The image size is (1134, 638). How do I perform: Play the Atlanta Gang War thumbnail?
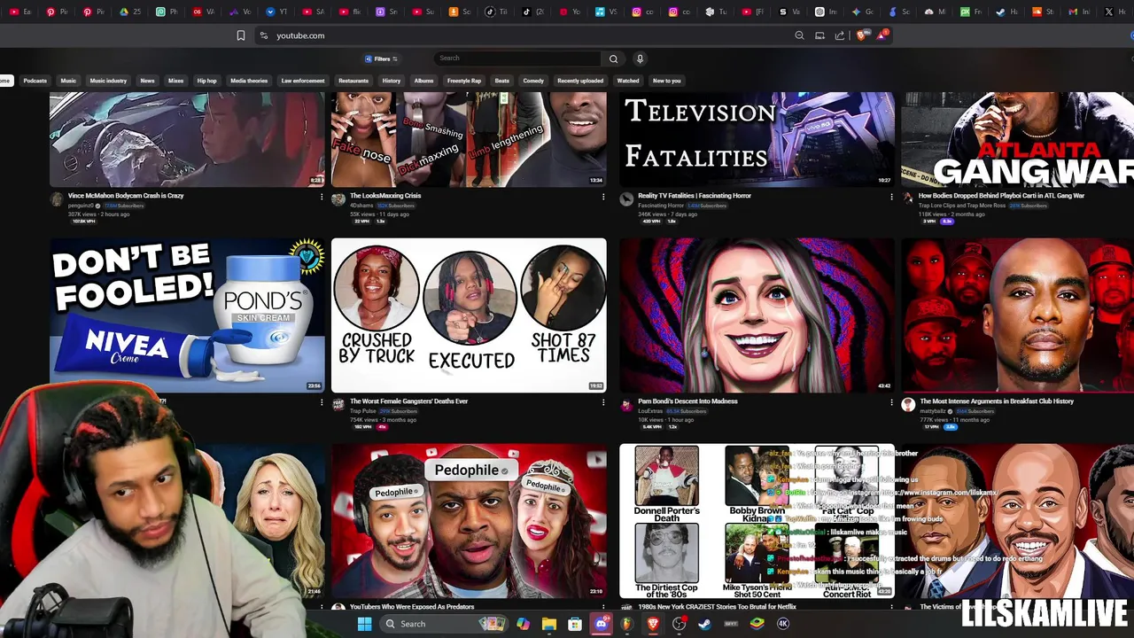[1017, 139]
